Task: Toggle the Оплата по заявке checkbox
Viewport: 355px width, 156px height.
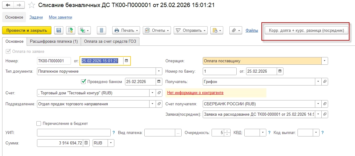Action: [8, 51]
